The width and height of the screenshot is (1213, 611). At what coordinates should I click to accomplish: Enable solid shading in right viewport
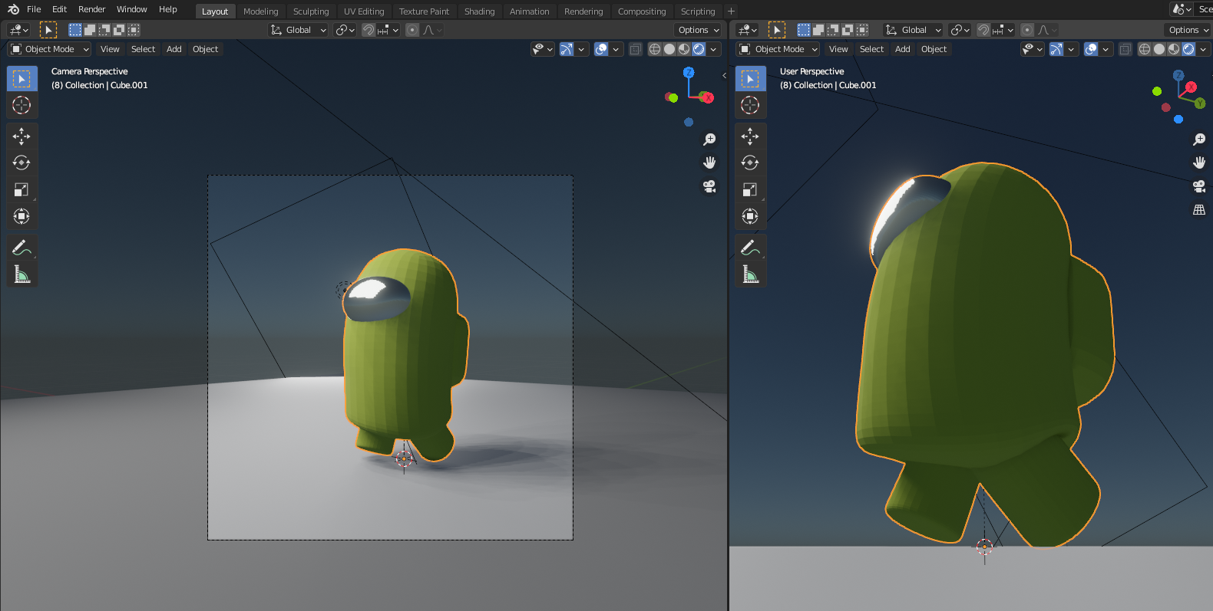pos(1159,49)
